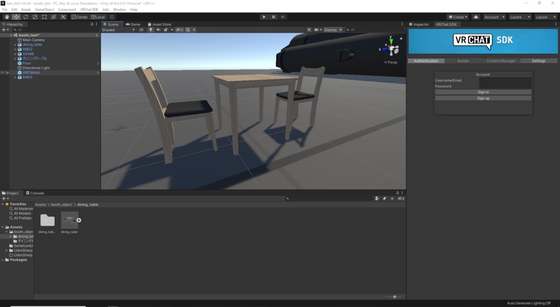Switch to the Inspector tab
Image resolution: width=560 pixels, height=307 pixels.
[x=419, y=24]
